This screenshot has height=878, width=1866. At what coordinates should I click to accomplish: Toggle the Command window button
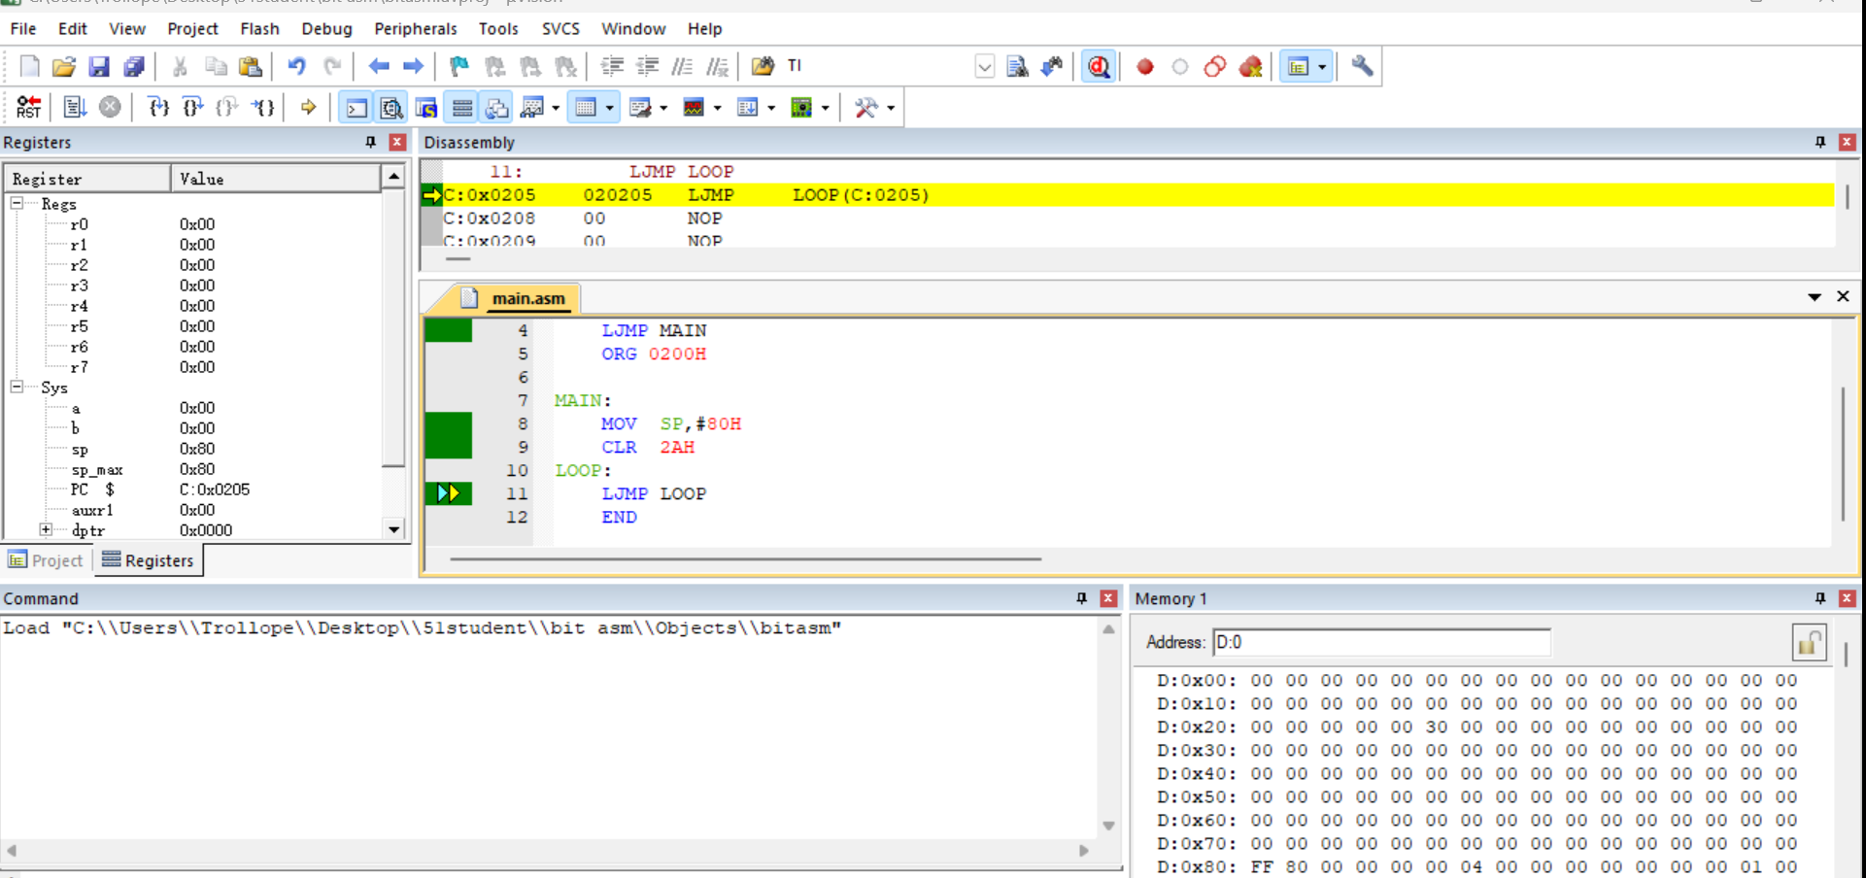(356, 107)
